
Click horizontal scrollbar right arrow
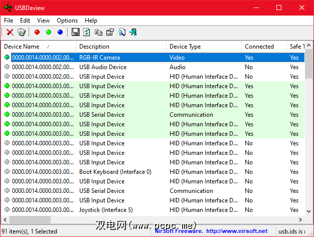click(x=300, y=219)
